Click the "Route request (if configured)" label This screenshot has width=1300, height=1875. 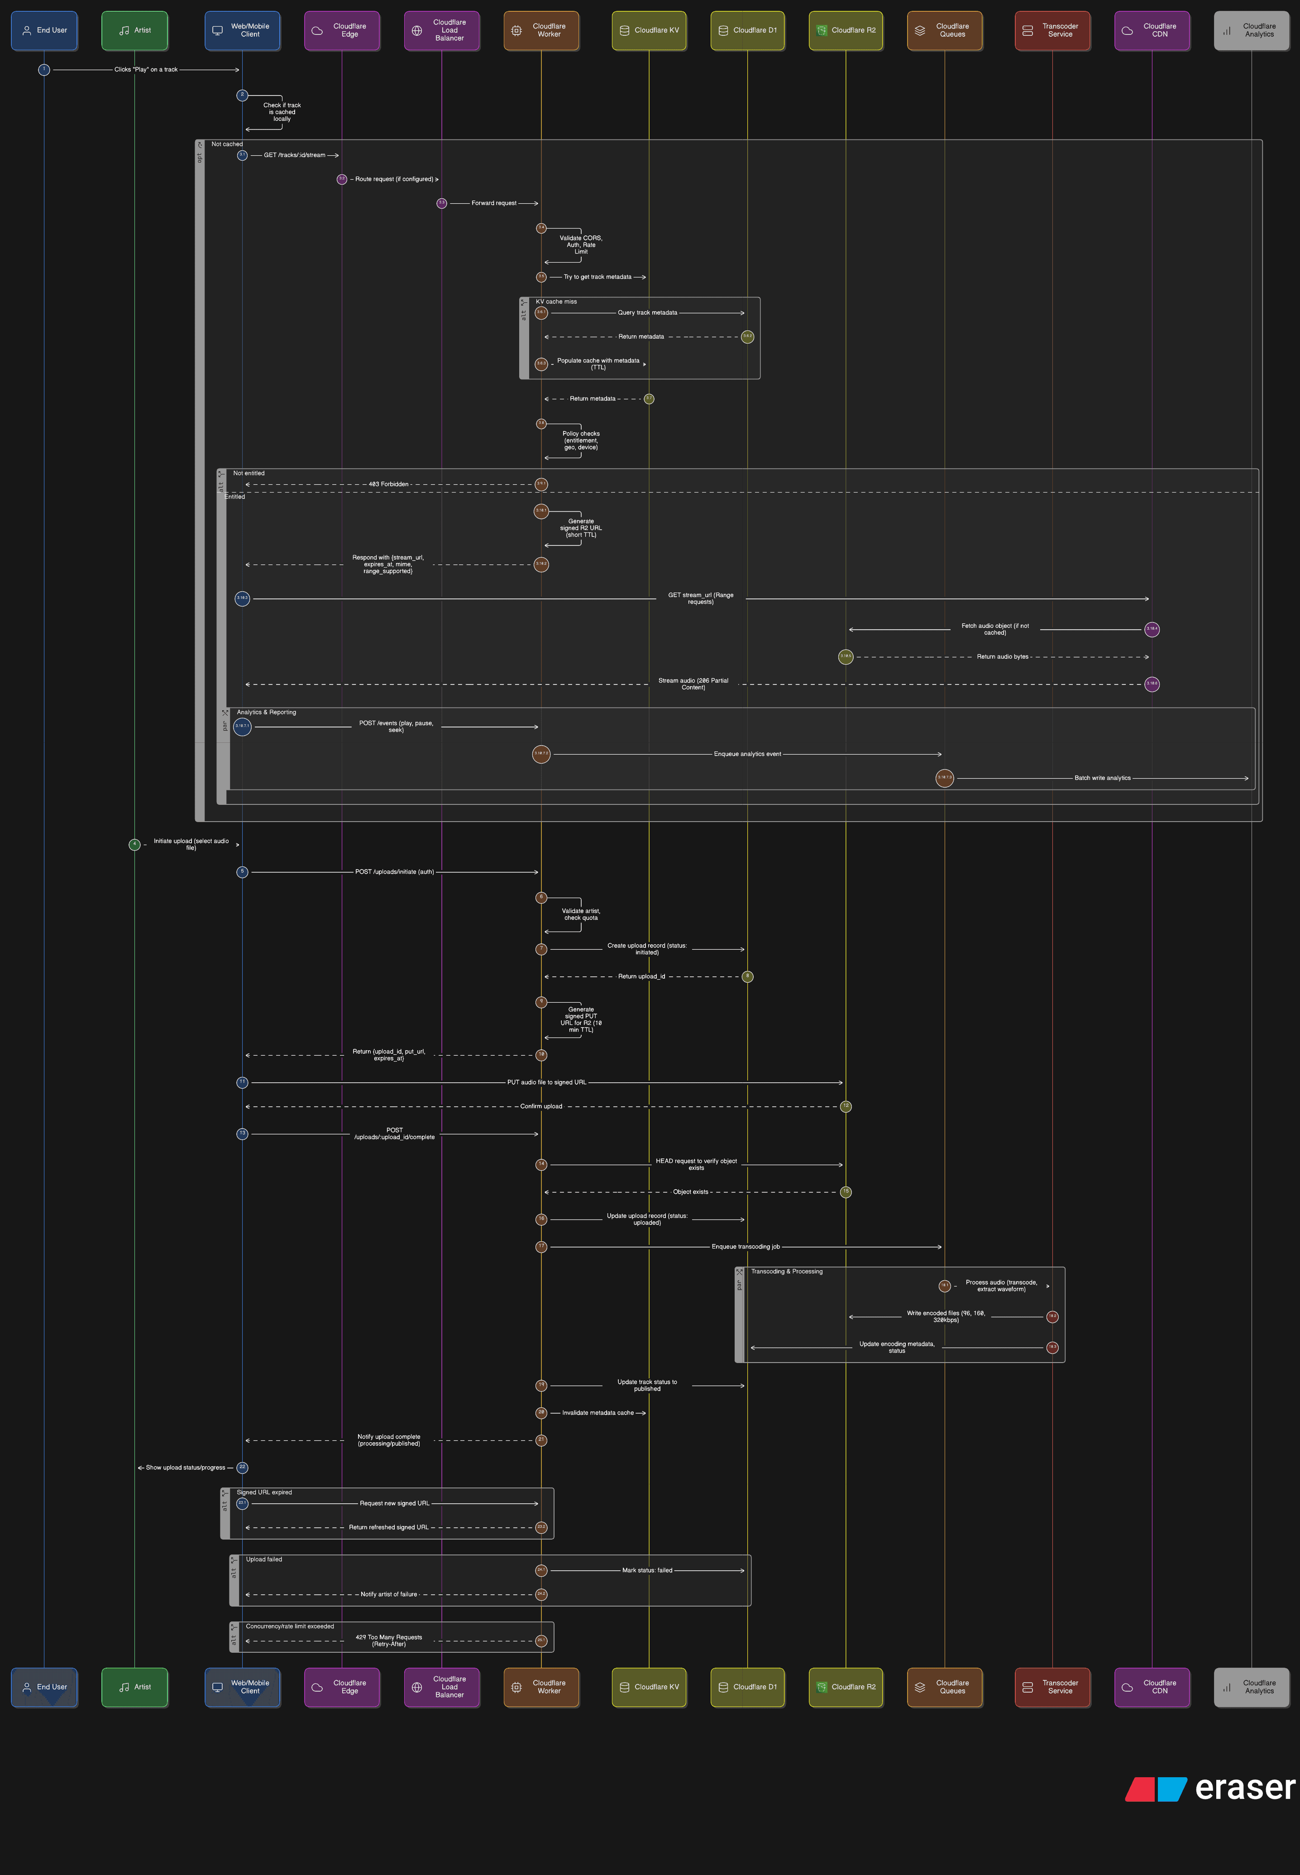[394, 179]
